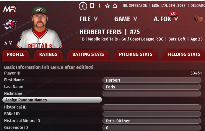Open the Red Tails team logo

(x=9, y=25)
